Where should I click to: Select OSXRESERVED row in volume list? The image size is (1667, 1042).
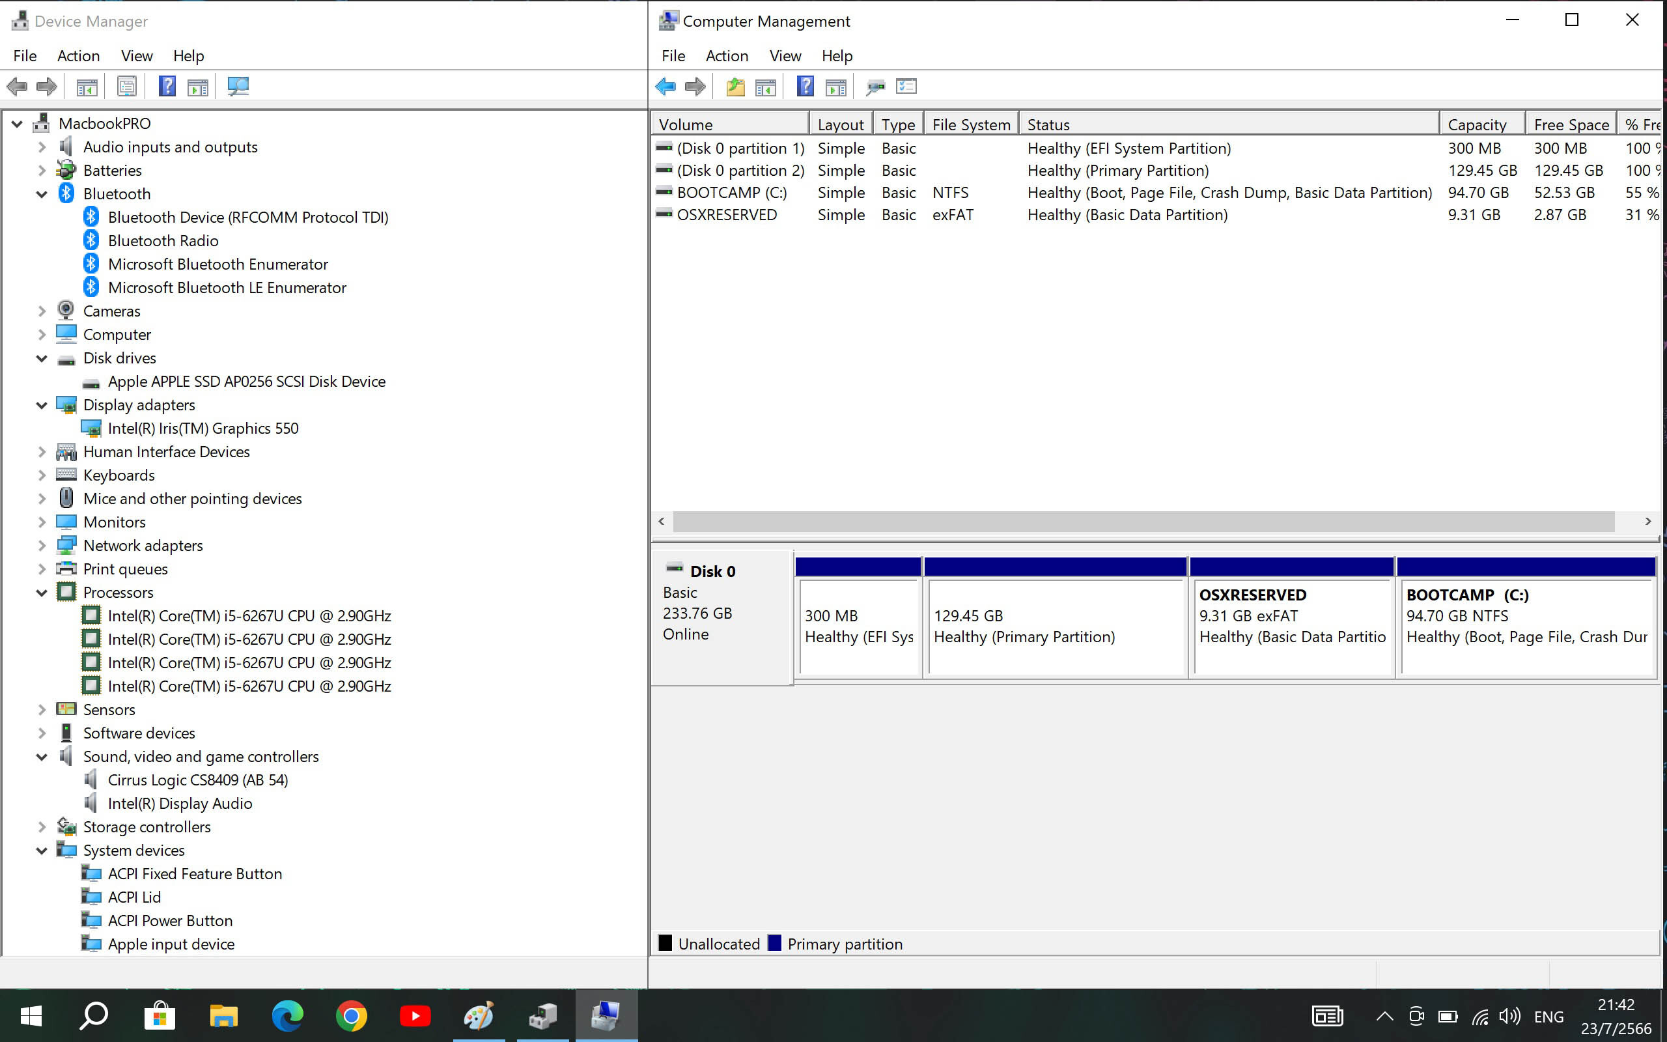[1157, 215]
